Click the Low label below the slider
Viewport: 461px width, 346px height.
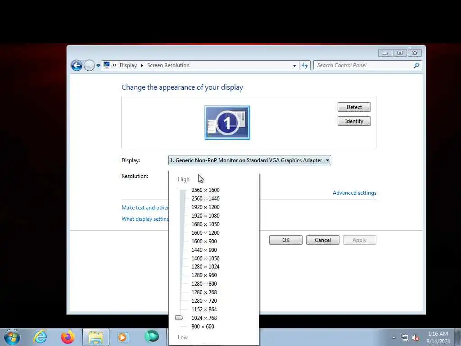(183, 337)
